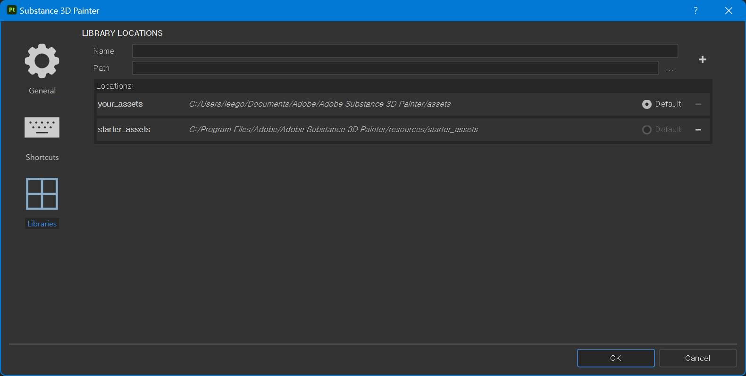Open the Shortcuts keyboard icon

(x=42, y=127)
